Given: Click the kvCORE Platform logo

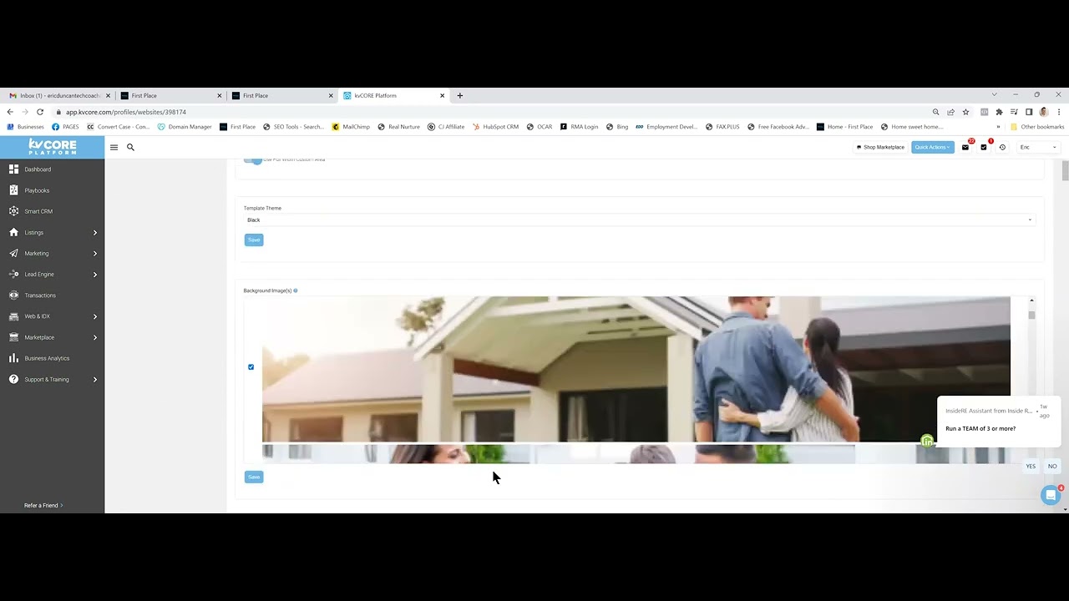Looking at the screenshot, I should pyautogui.click(x=52, y=147).
